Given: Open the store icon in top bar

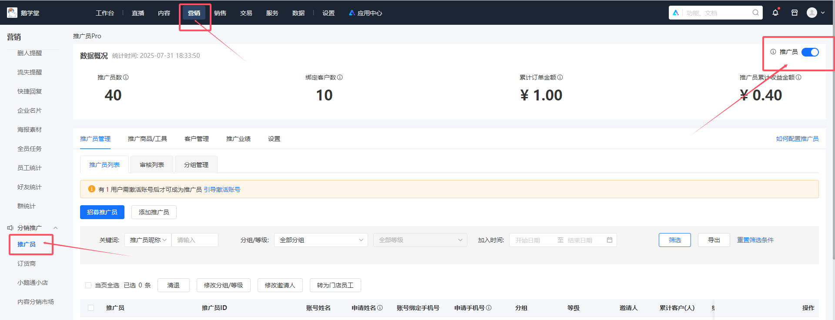Looking at the screenshot, I should (x=795, y=13).
